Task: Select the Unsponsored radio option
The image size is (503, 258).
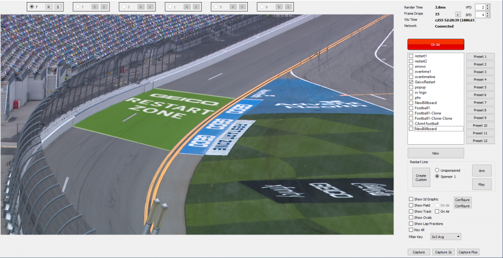Action: [x=437, y=170]
